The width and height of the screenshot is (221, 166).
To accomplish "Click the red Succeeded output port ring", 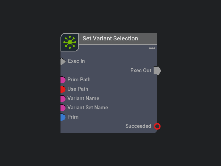I will 157,126.
